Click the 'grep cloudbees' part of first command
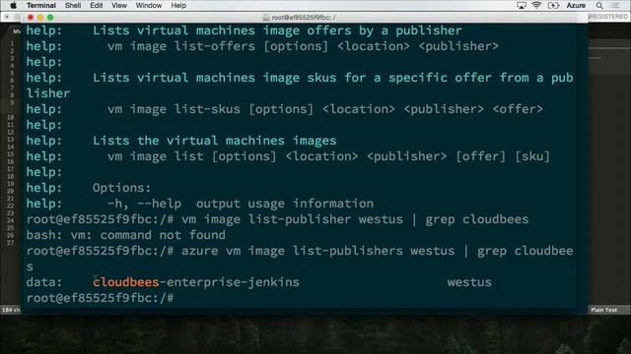This screenshot has height=354, width=631. click(x=477, y=219)
